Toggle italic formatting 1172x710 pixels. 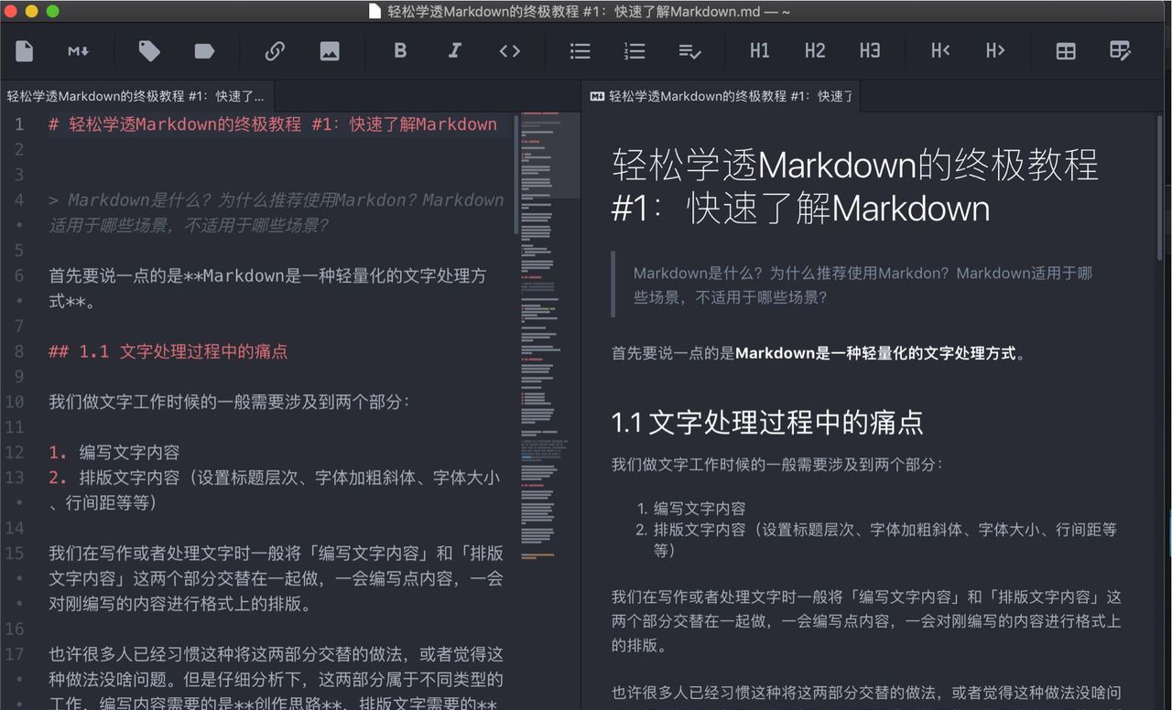pos(455,50)
